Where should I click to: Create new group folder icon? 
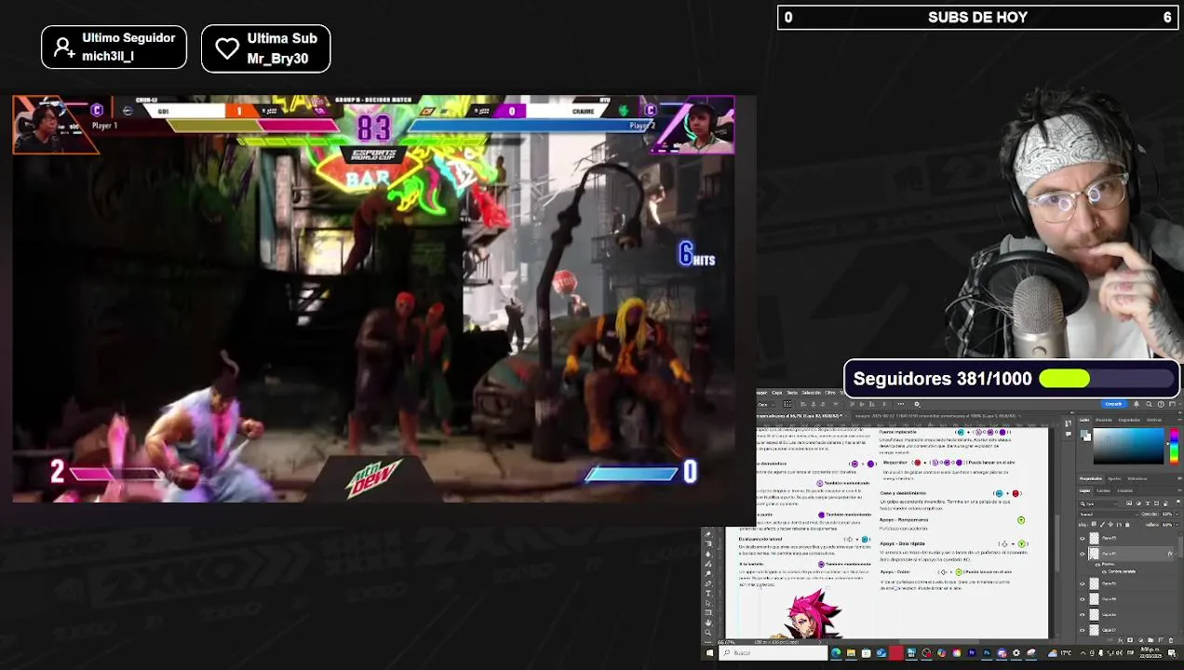point(1150,640)
